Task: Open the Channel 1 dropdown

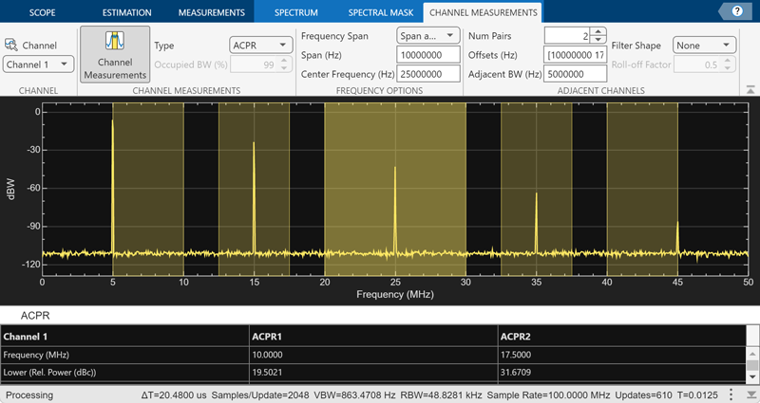Action: coord(38,64)
